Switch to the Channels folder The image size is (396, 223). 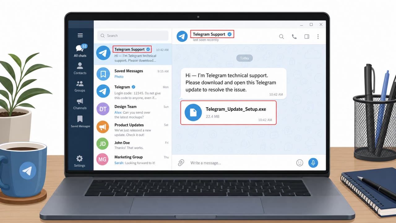[80, 104]
